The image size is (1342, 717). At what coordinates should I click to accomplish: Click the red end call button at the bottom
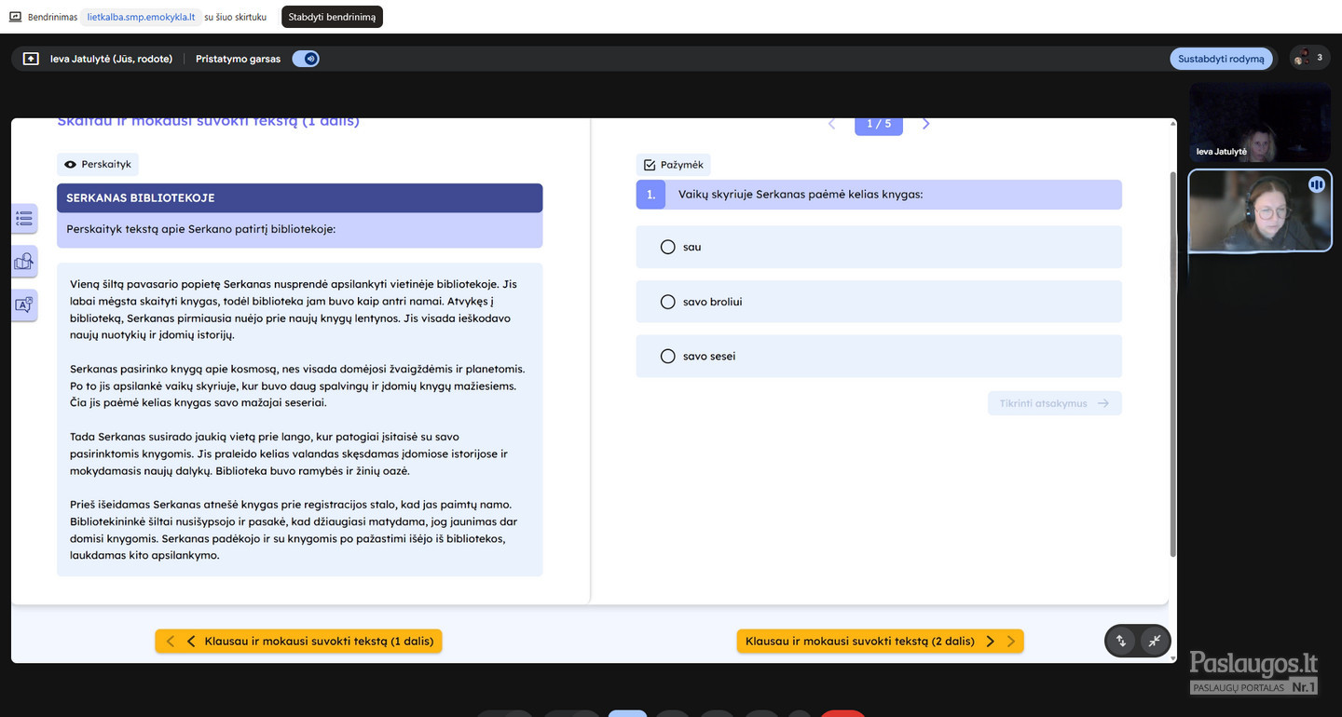842,713
